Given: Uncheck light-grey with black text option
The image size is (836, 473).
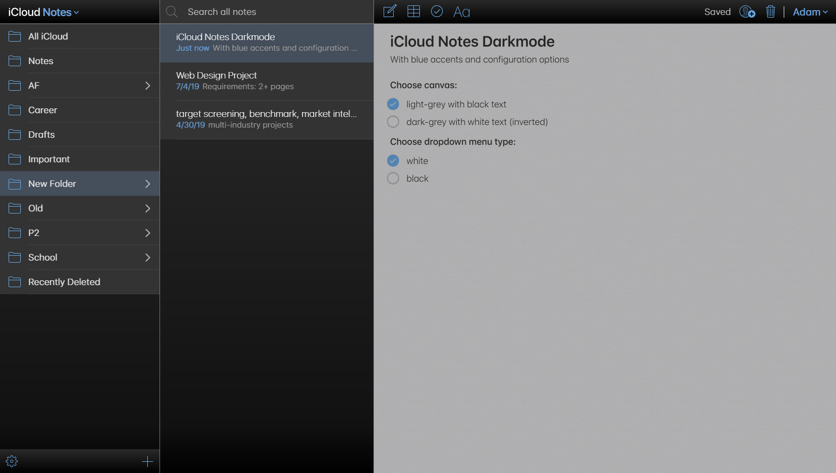Looking at the screenshot, I should coord(393,104).
